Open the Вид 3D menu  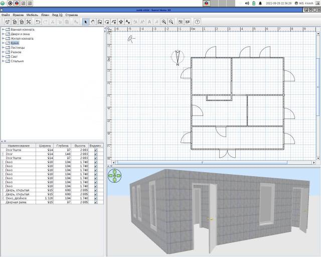tap(57, 15)
